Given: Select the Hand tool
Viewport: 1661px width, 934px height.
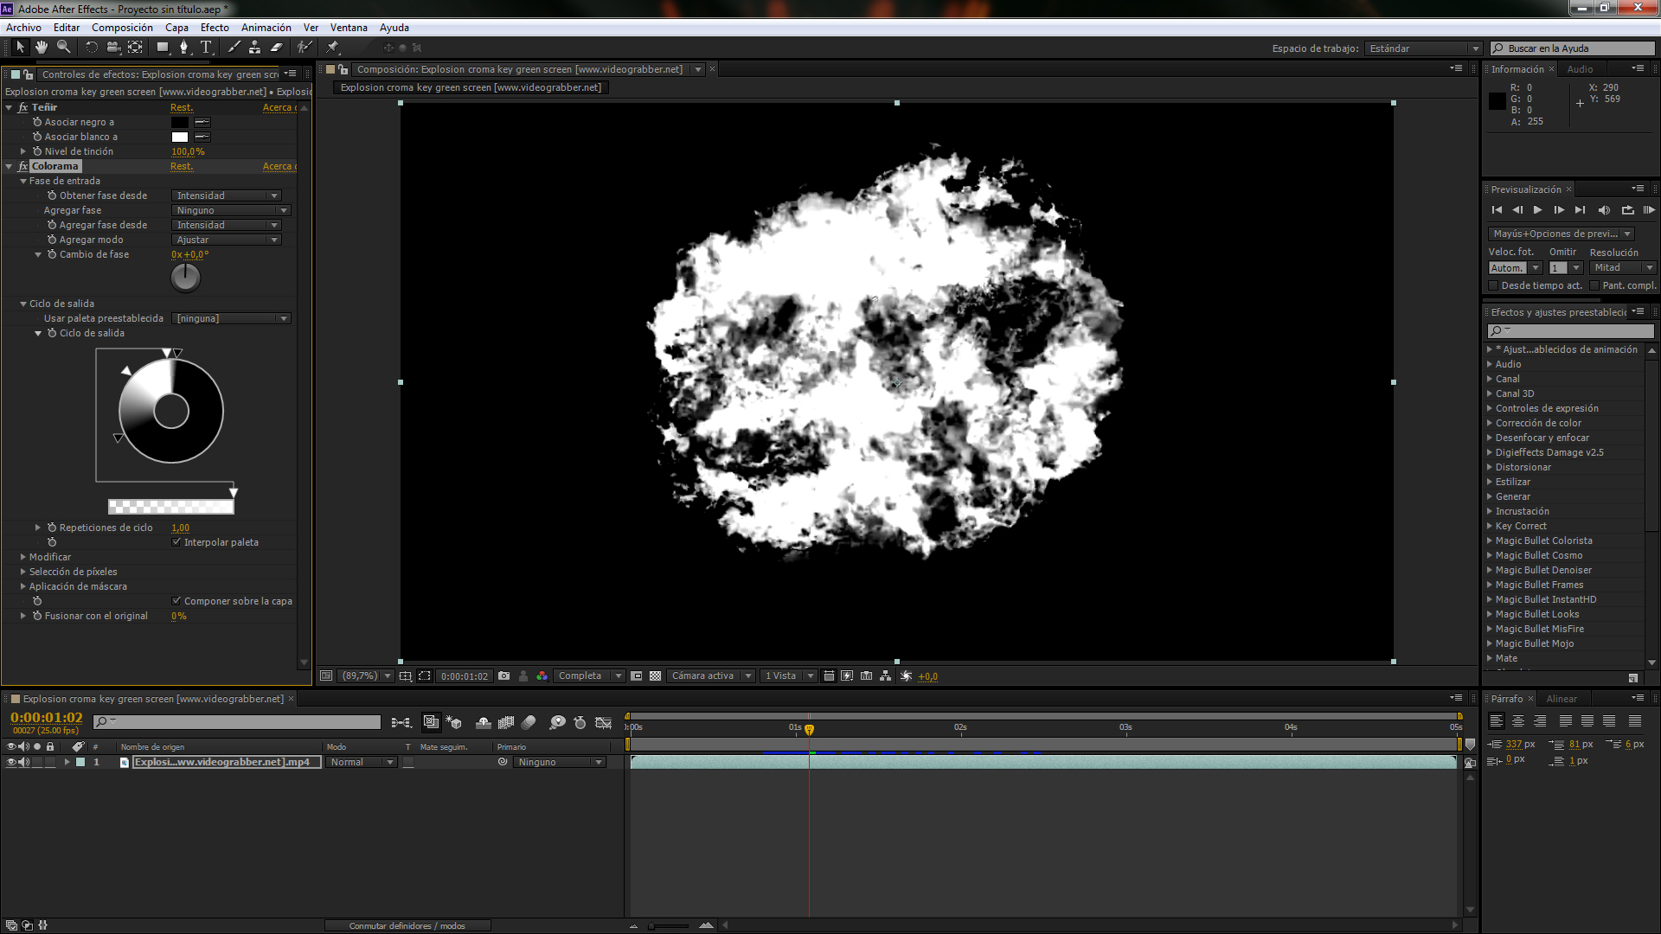Looking at the screenshot, I should click(42, 48).
